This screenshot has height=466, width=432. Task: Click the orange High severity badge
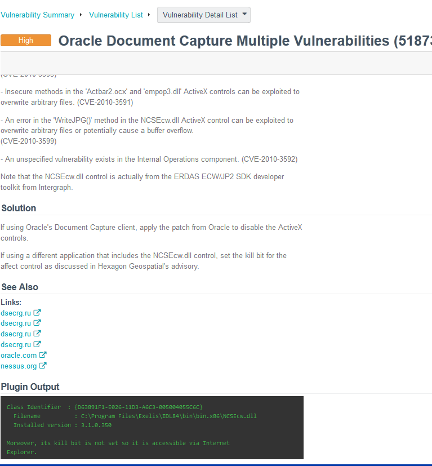(26, 41)
